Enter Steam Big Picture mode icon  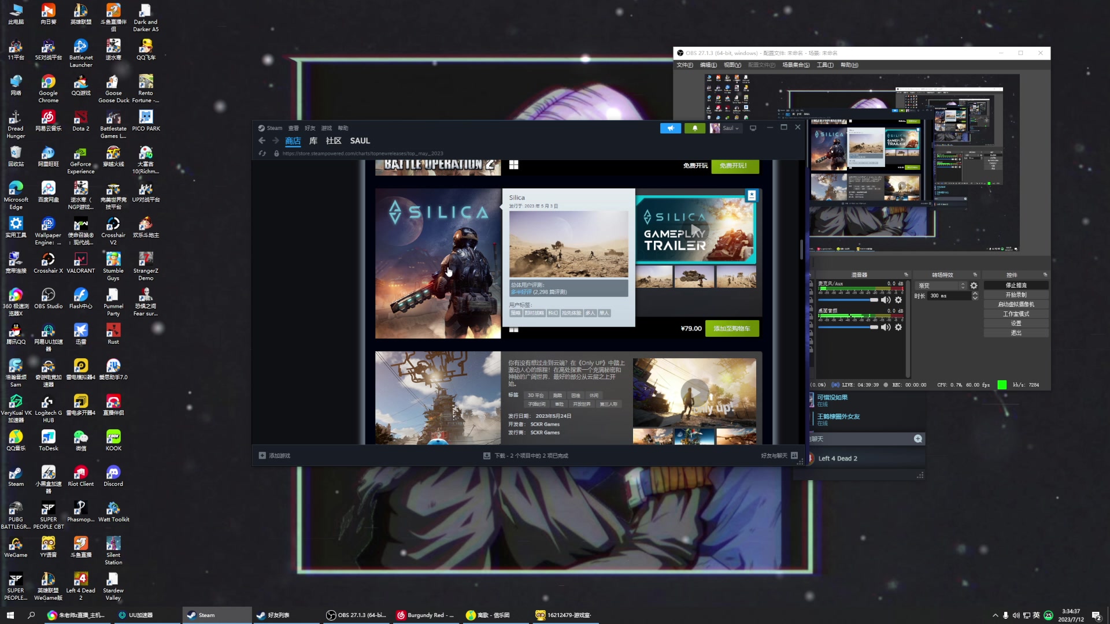coord(753,128)
